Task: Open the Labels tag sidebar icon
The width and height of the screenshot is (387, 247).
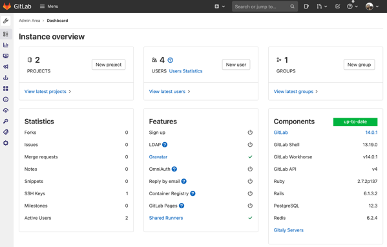Action: tap(6, 132)
